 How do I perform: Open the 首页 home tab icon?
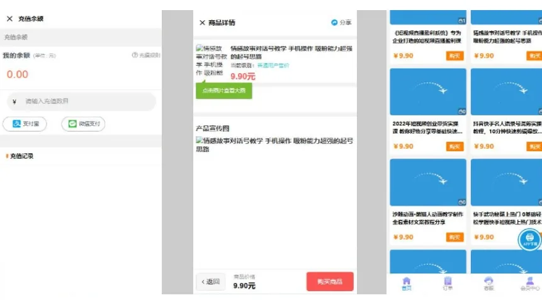coord(406,282)
